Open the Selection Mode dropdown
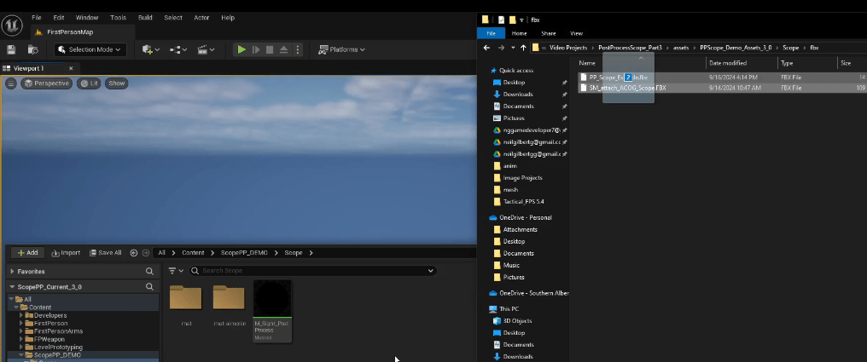The height and width of the screenshot is (362, 867). [90, 49]
